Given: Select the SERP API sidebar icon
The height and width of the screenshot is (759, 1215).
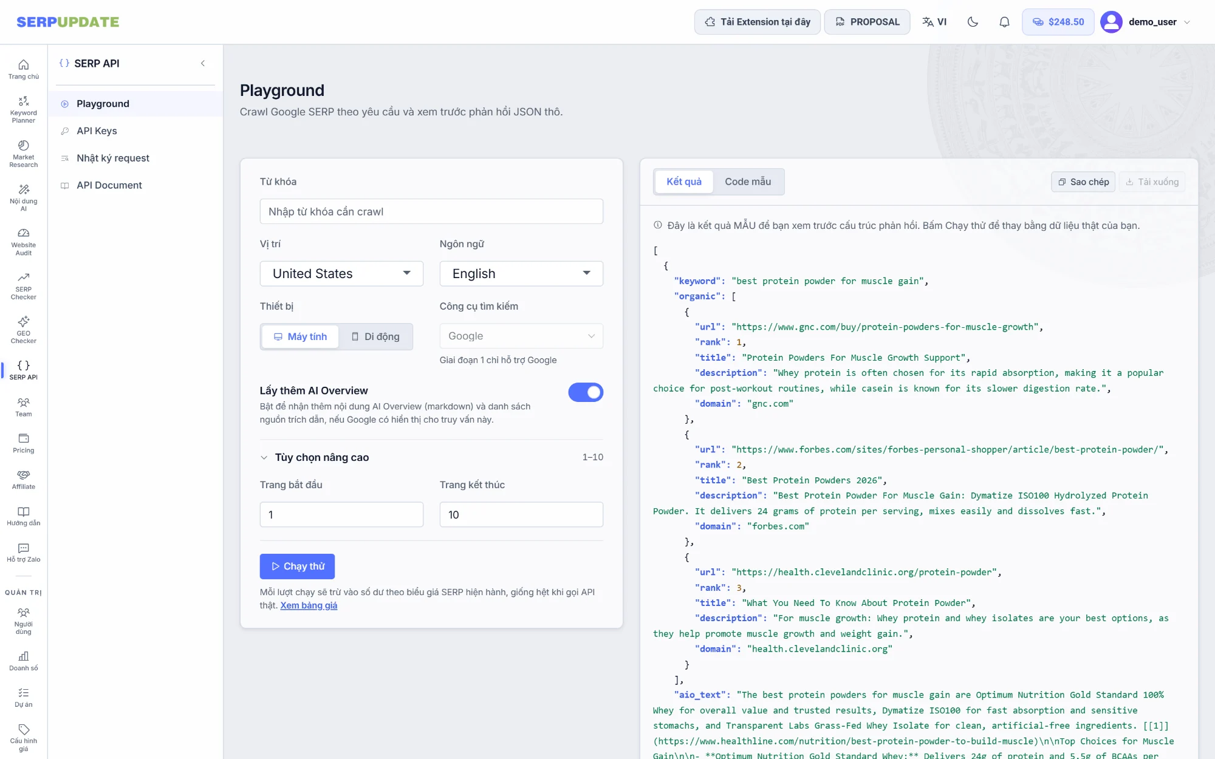Looking at the screenshot, I should (24, 370).
